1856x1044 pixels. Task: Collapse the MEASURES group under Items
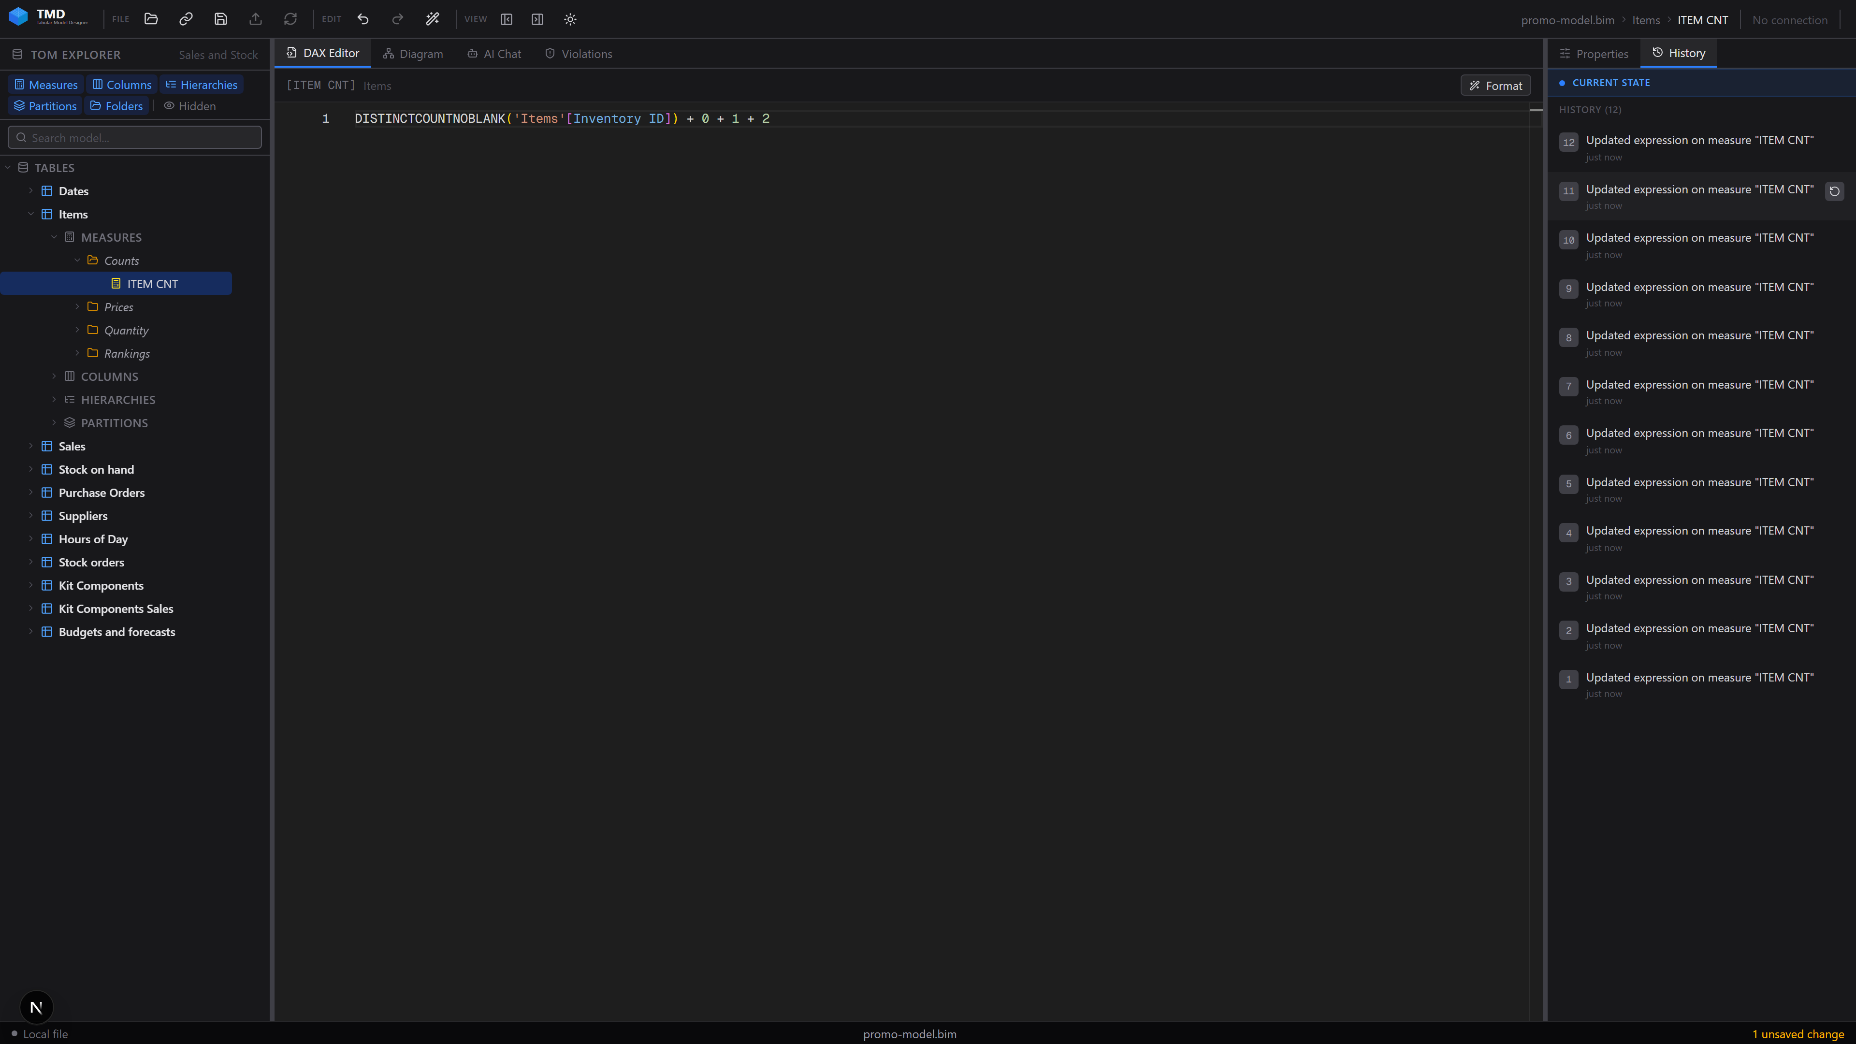[x=54, y=237]
